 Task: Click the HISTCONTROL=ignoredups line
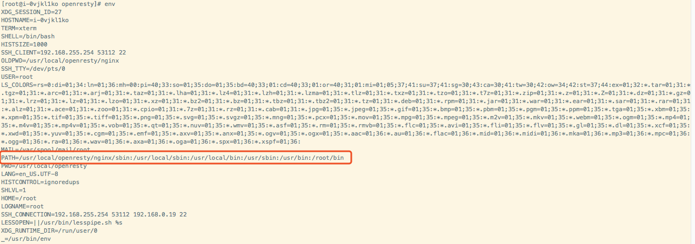[x=40, y=182]
